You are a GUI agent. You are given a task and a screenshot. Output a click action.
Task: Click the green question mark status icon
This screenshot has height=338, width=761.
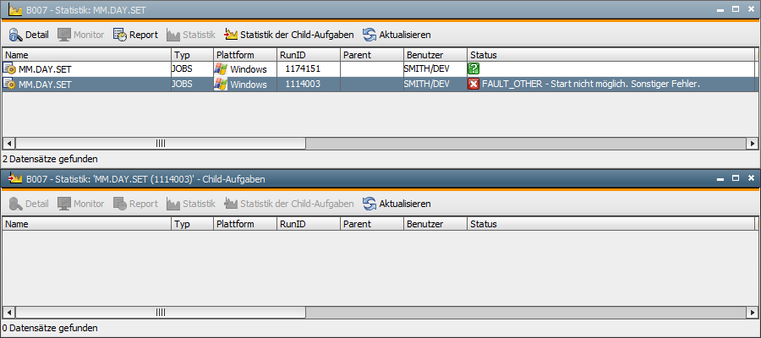click(474, 68)
